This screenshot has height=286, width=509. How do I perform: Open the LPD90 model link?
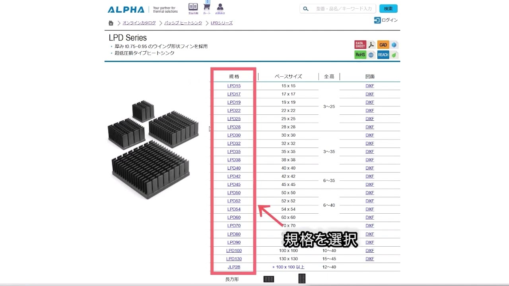234,242
